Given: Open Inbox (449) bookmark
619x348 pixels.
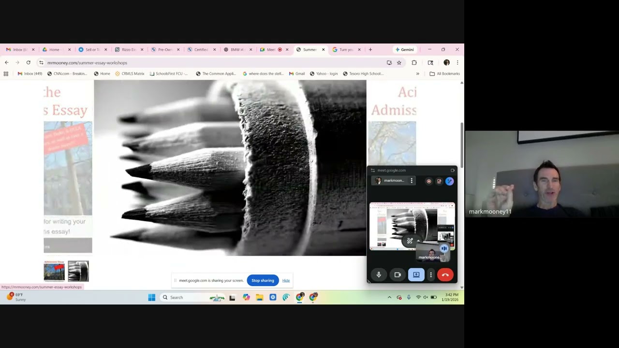Looking at the screenshot, I should pos(30,73).
